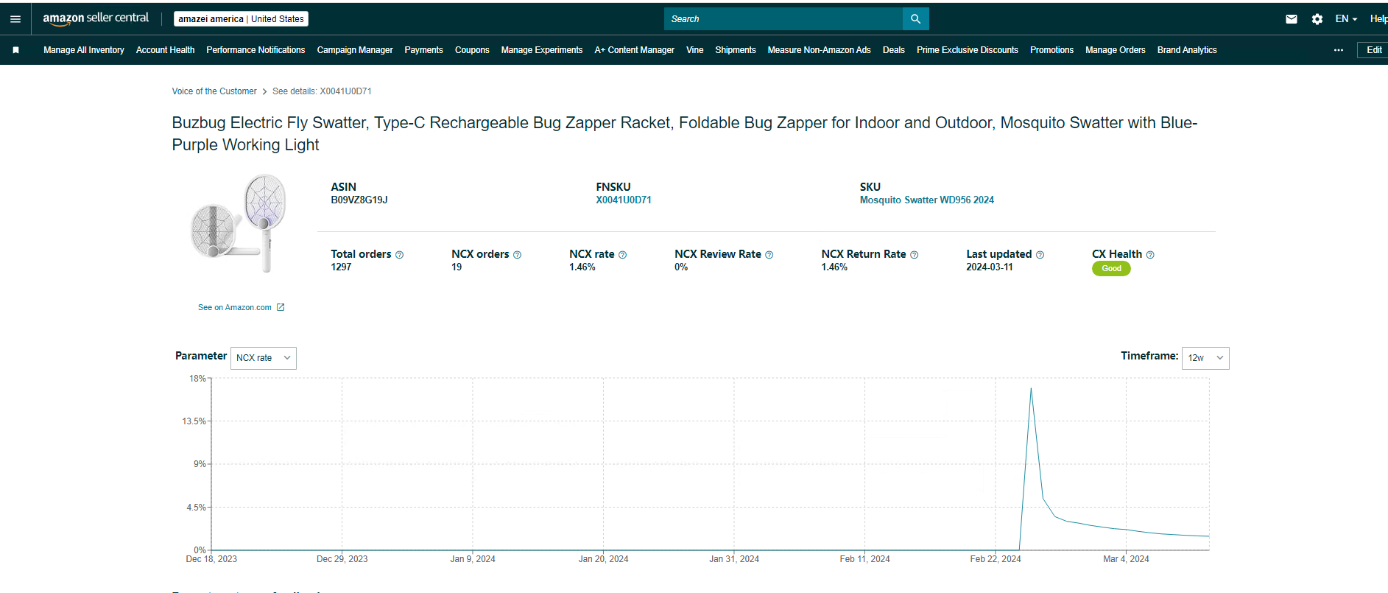Go to Account Health
Viewport: 1388px width, 593px height.
165,50
